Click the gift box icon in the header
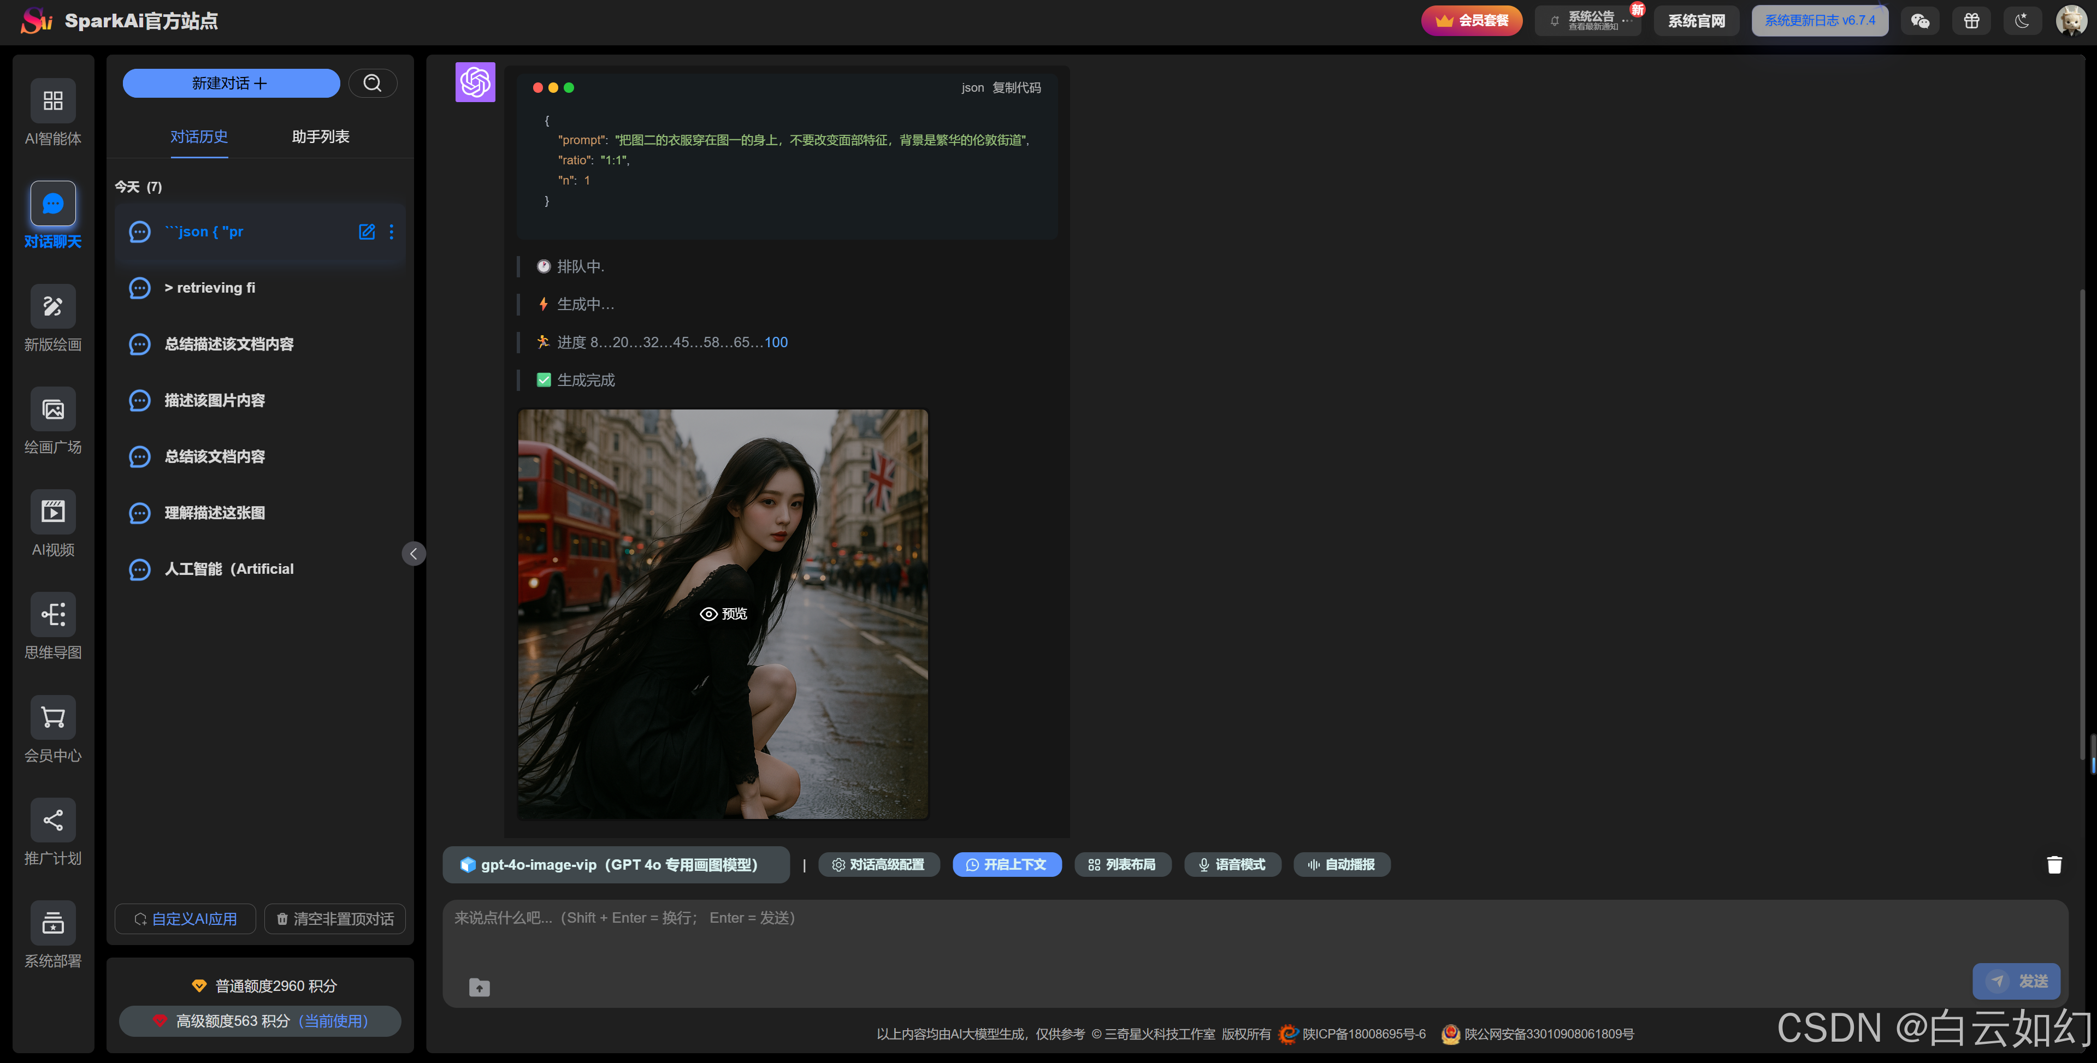The image size is (2097, 1063). coord(1971,20)
